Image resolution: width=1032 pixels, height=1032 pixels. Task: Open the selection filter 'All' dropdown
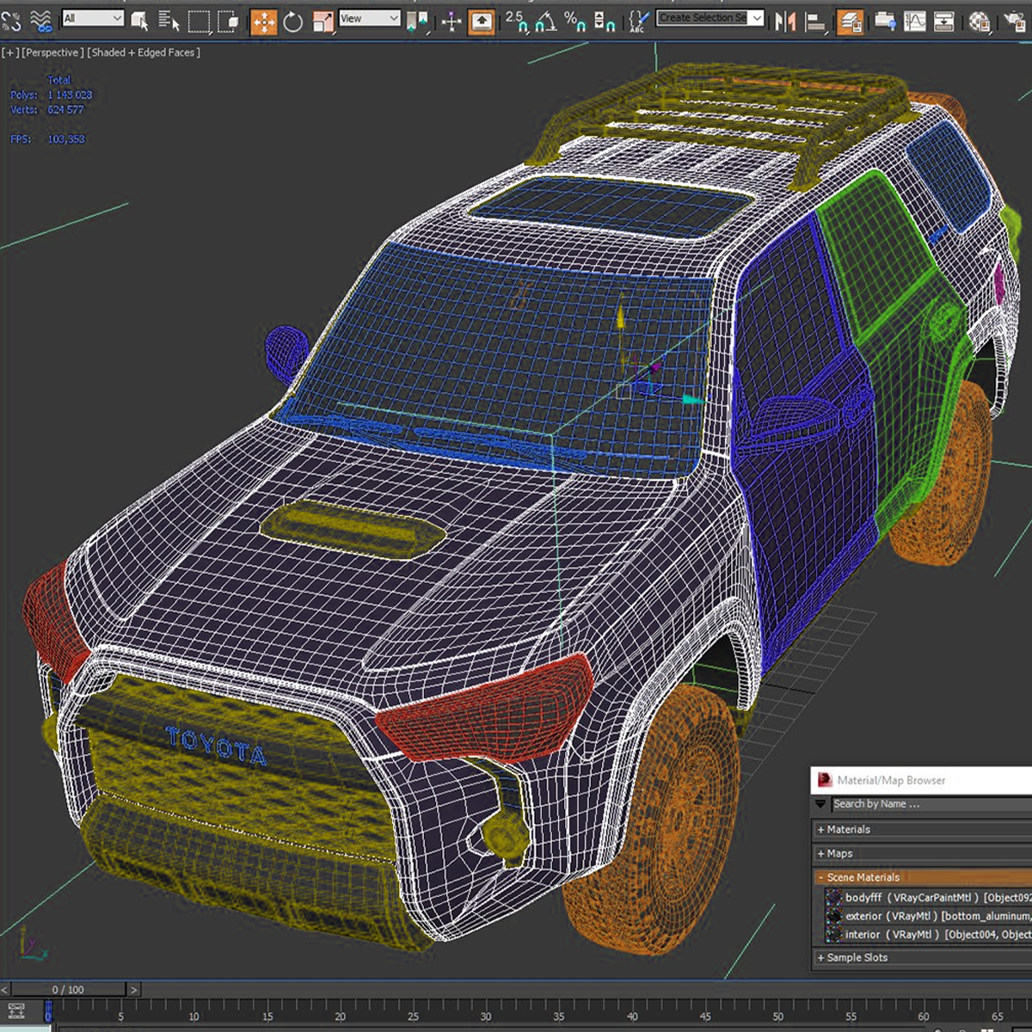[x=93, y=18]
